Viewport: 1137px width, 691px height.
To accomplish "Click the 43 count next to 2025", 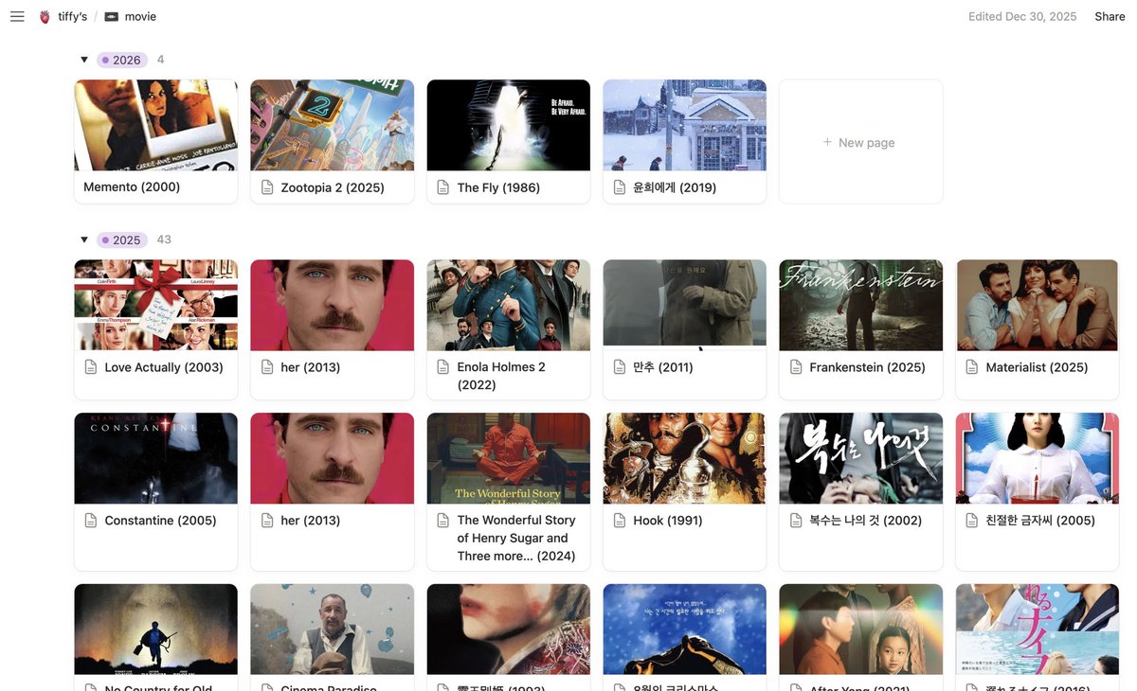I will pyautogui.click(x=164, y=239).
